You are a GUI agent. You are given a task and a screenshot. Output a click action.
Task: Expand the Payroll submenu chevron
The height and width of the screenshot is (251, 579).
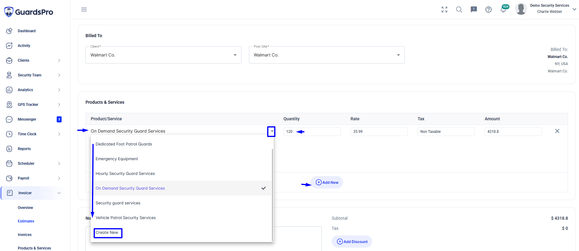click(59, 178)
